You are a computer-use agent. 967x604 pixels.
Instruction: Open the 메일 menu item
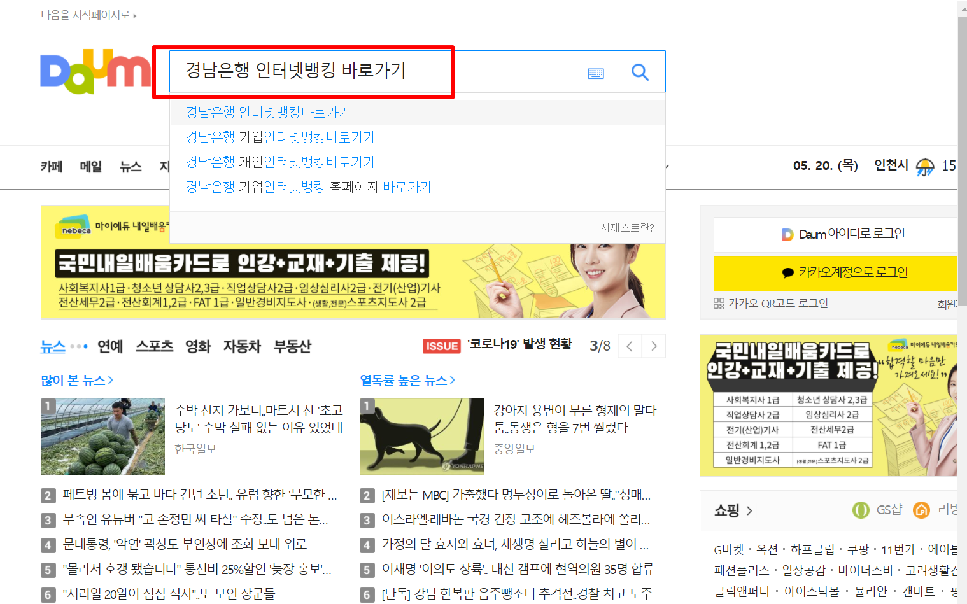pos(91,167)
